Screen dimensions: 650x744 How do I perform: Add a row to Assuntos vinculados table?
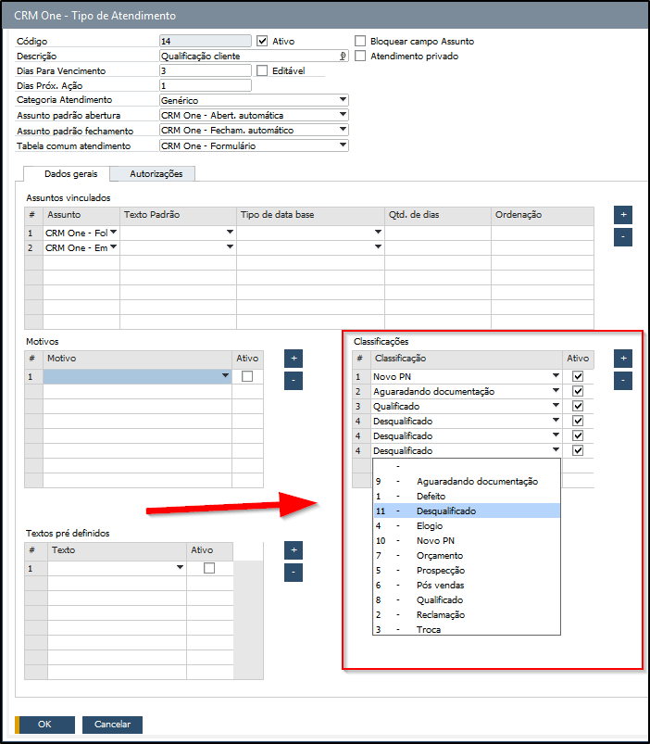point(623,214)
